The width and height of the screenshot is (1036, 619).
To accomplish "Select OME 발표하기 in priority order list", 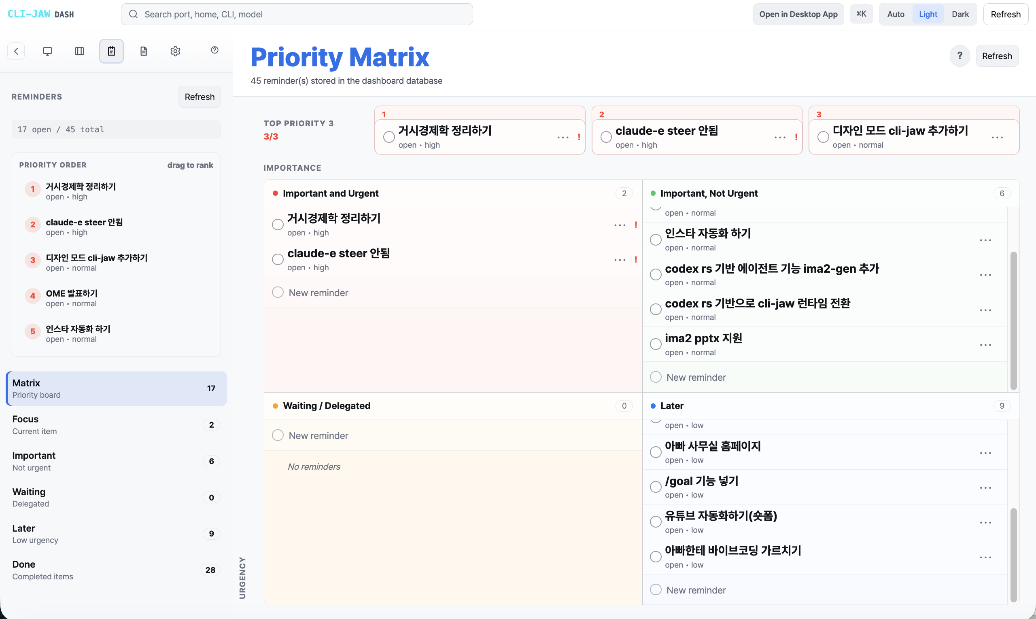I will [x=116, y=298].
